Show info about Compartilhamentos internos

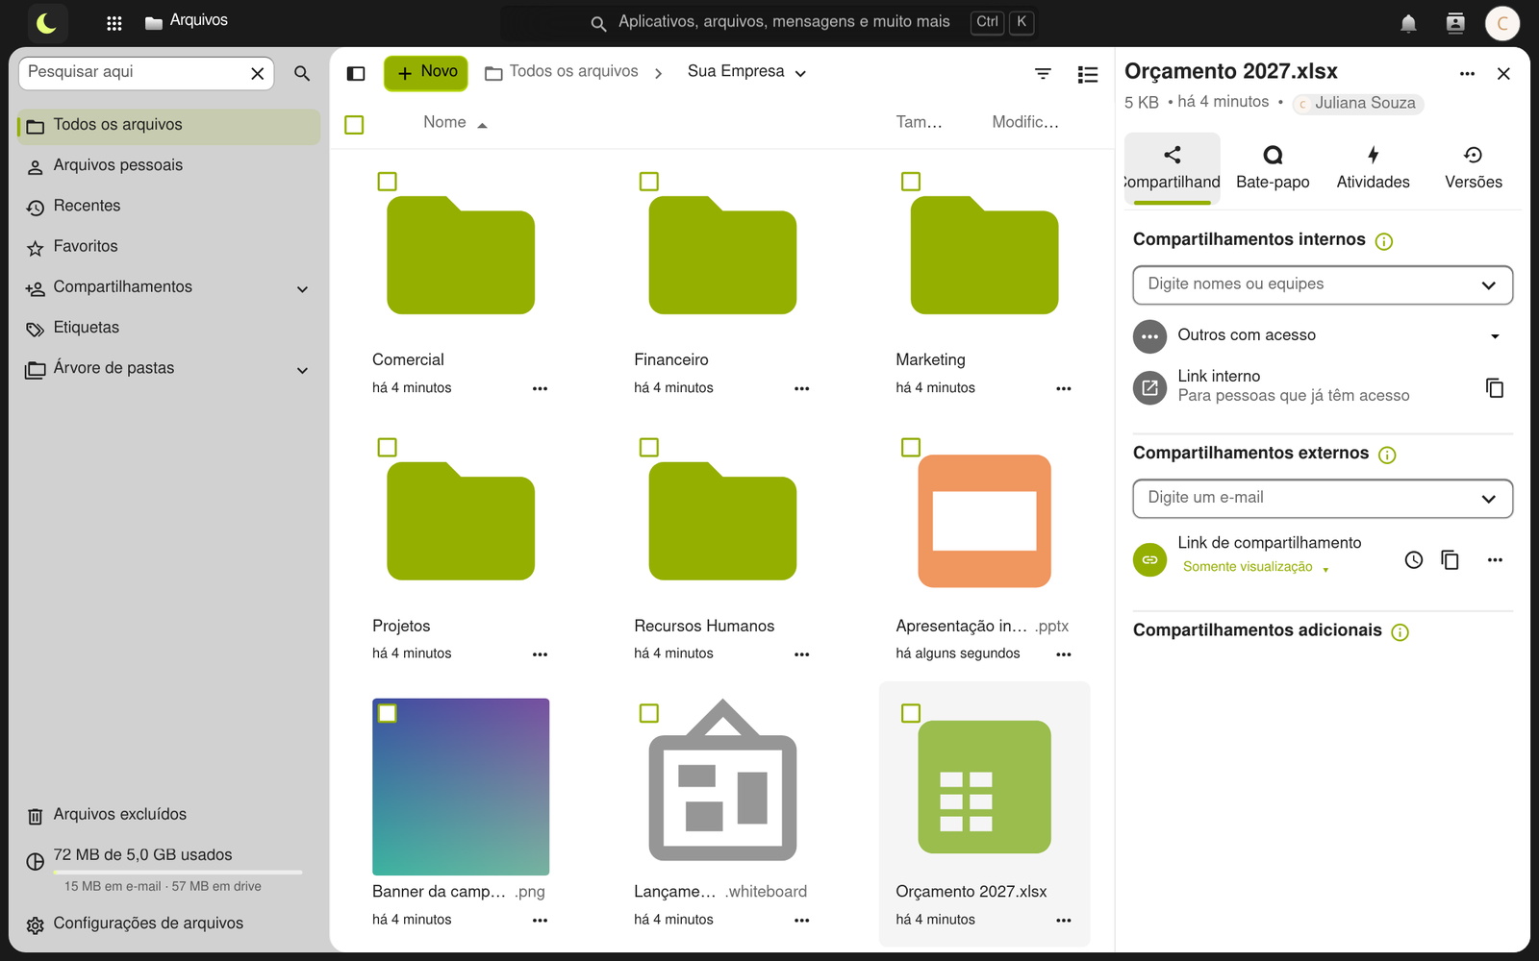click(1384, 241)
